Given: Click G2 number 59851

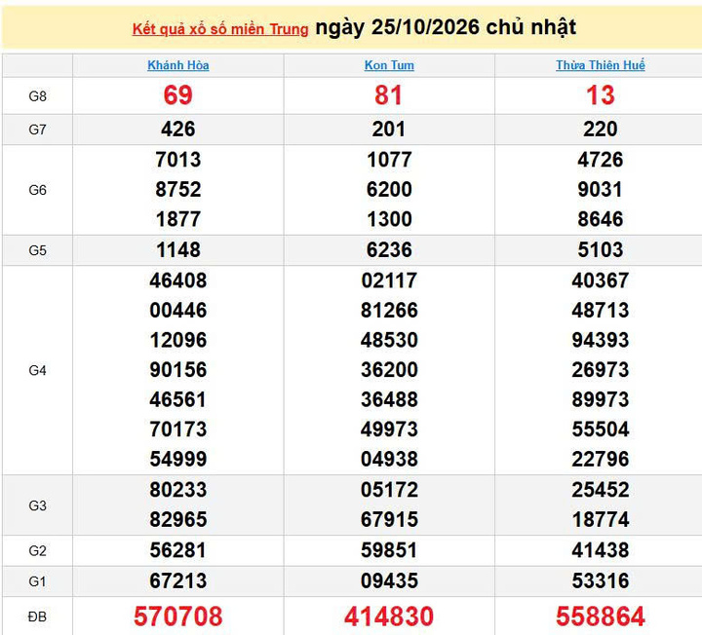Looking at the screenshot, I should [389, 550].
